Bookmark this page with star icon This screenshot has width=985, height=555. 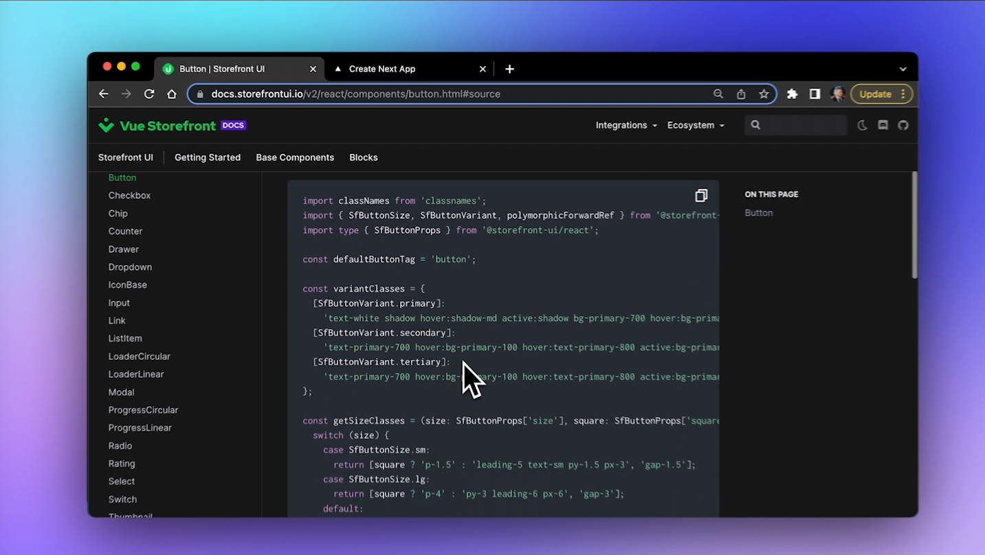click(764, 94)
